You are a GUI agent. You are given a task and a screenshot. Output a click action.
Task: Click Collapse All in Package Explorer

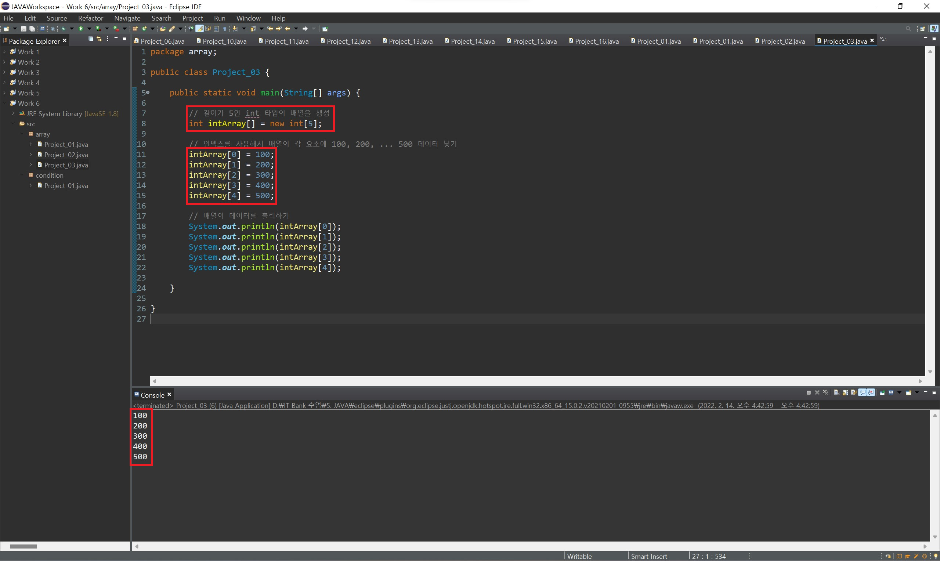coord(91,39)
